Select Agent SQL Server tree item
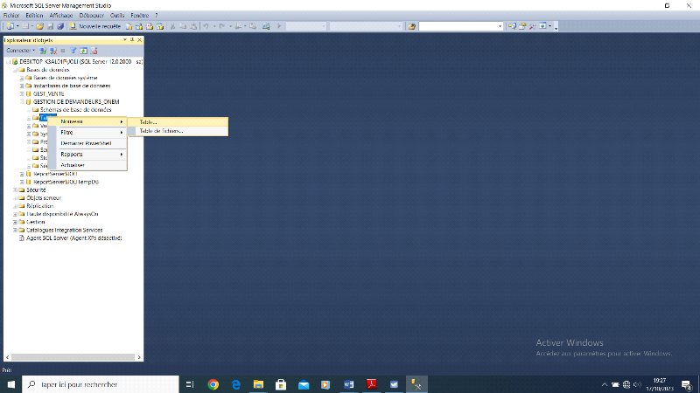 click(x=73, y=238)
